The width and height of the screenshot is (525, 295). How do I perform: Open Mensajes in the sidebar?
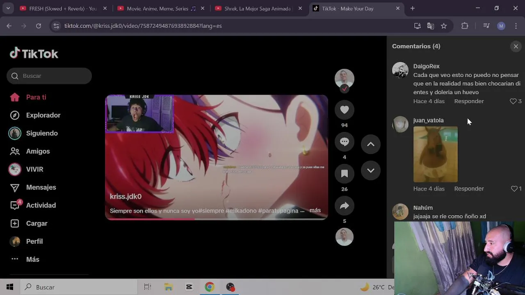(x=41, y=187)
